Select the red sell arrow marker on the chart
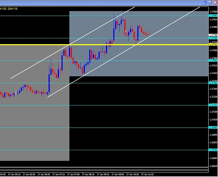 point(124,18)
